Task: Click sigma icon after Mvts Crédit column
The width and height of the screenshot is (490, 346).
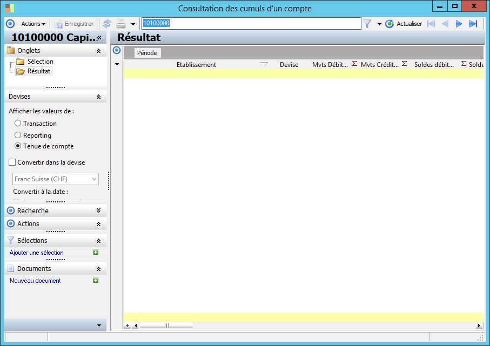Action: coord(405,64)
